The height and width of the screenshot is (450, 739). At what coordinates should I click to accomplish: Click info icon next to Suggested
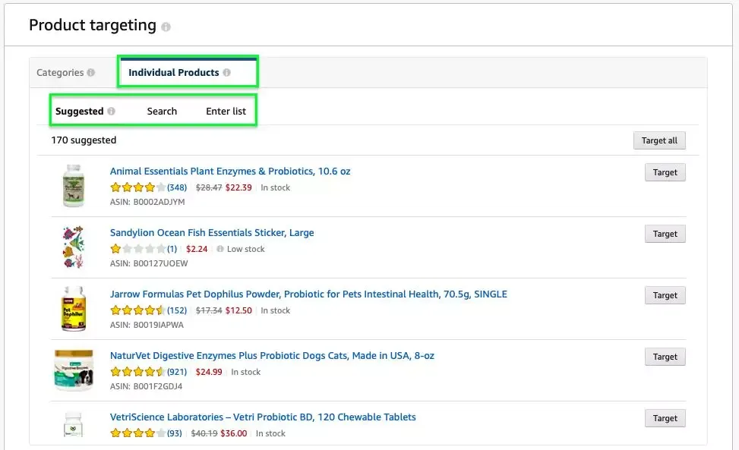click(111, 111)
